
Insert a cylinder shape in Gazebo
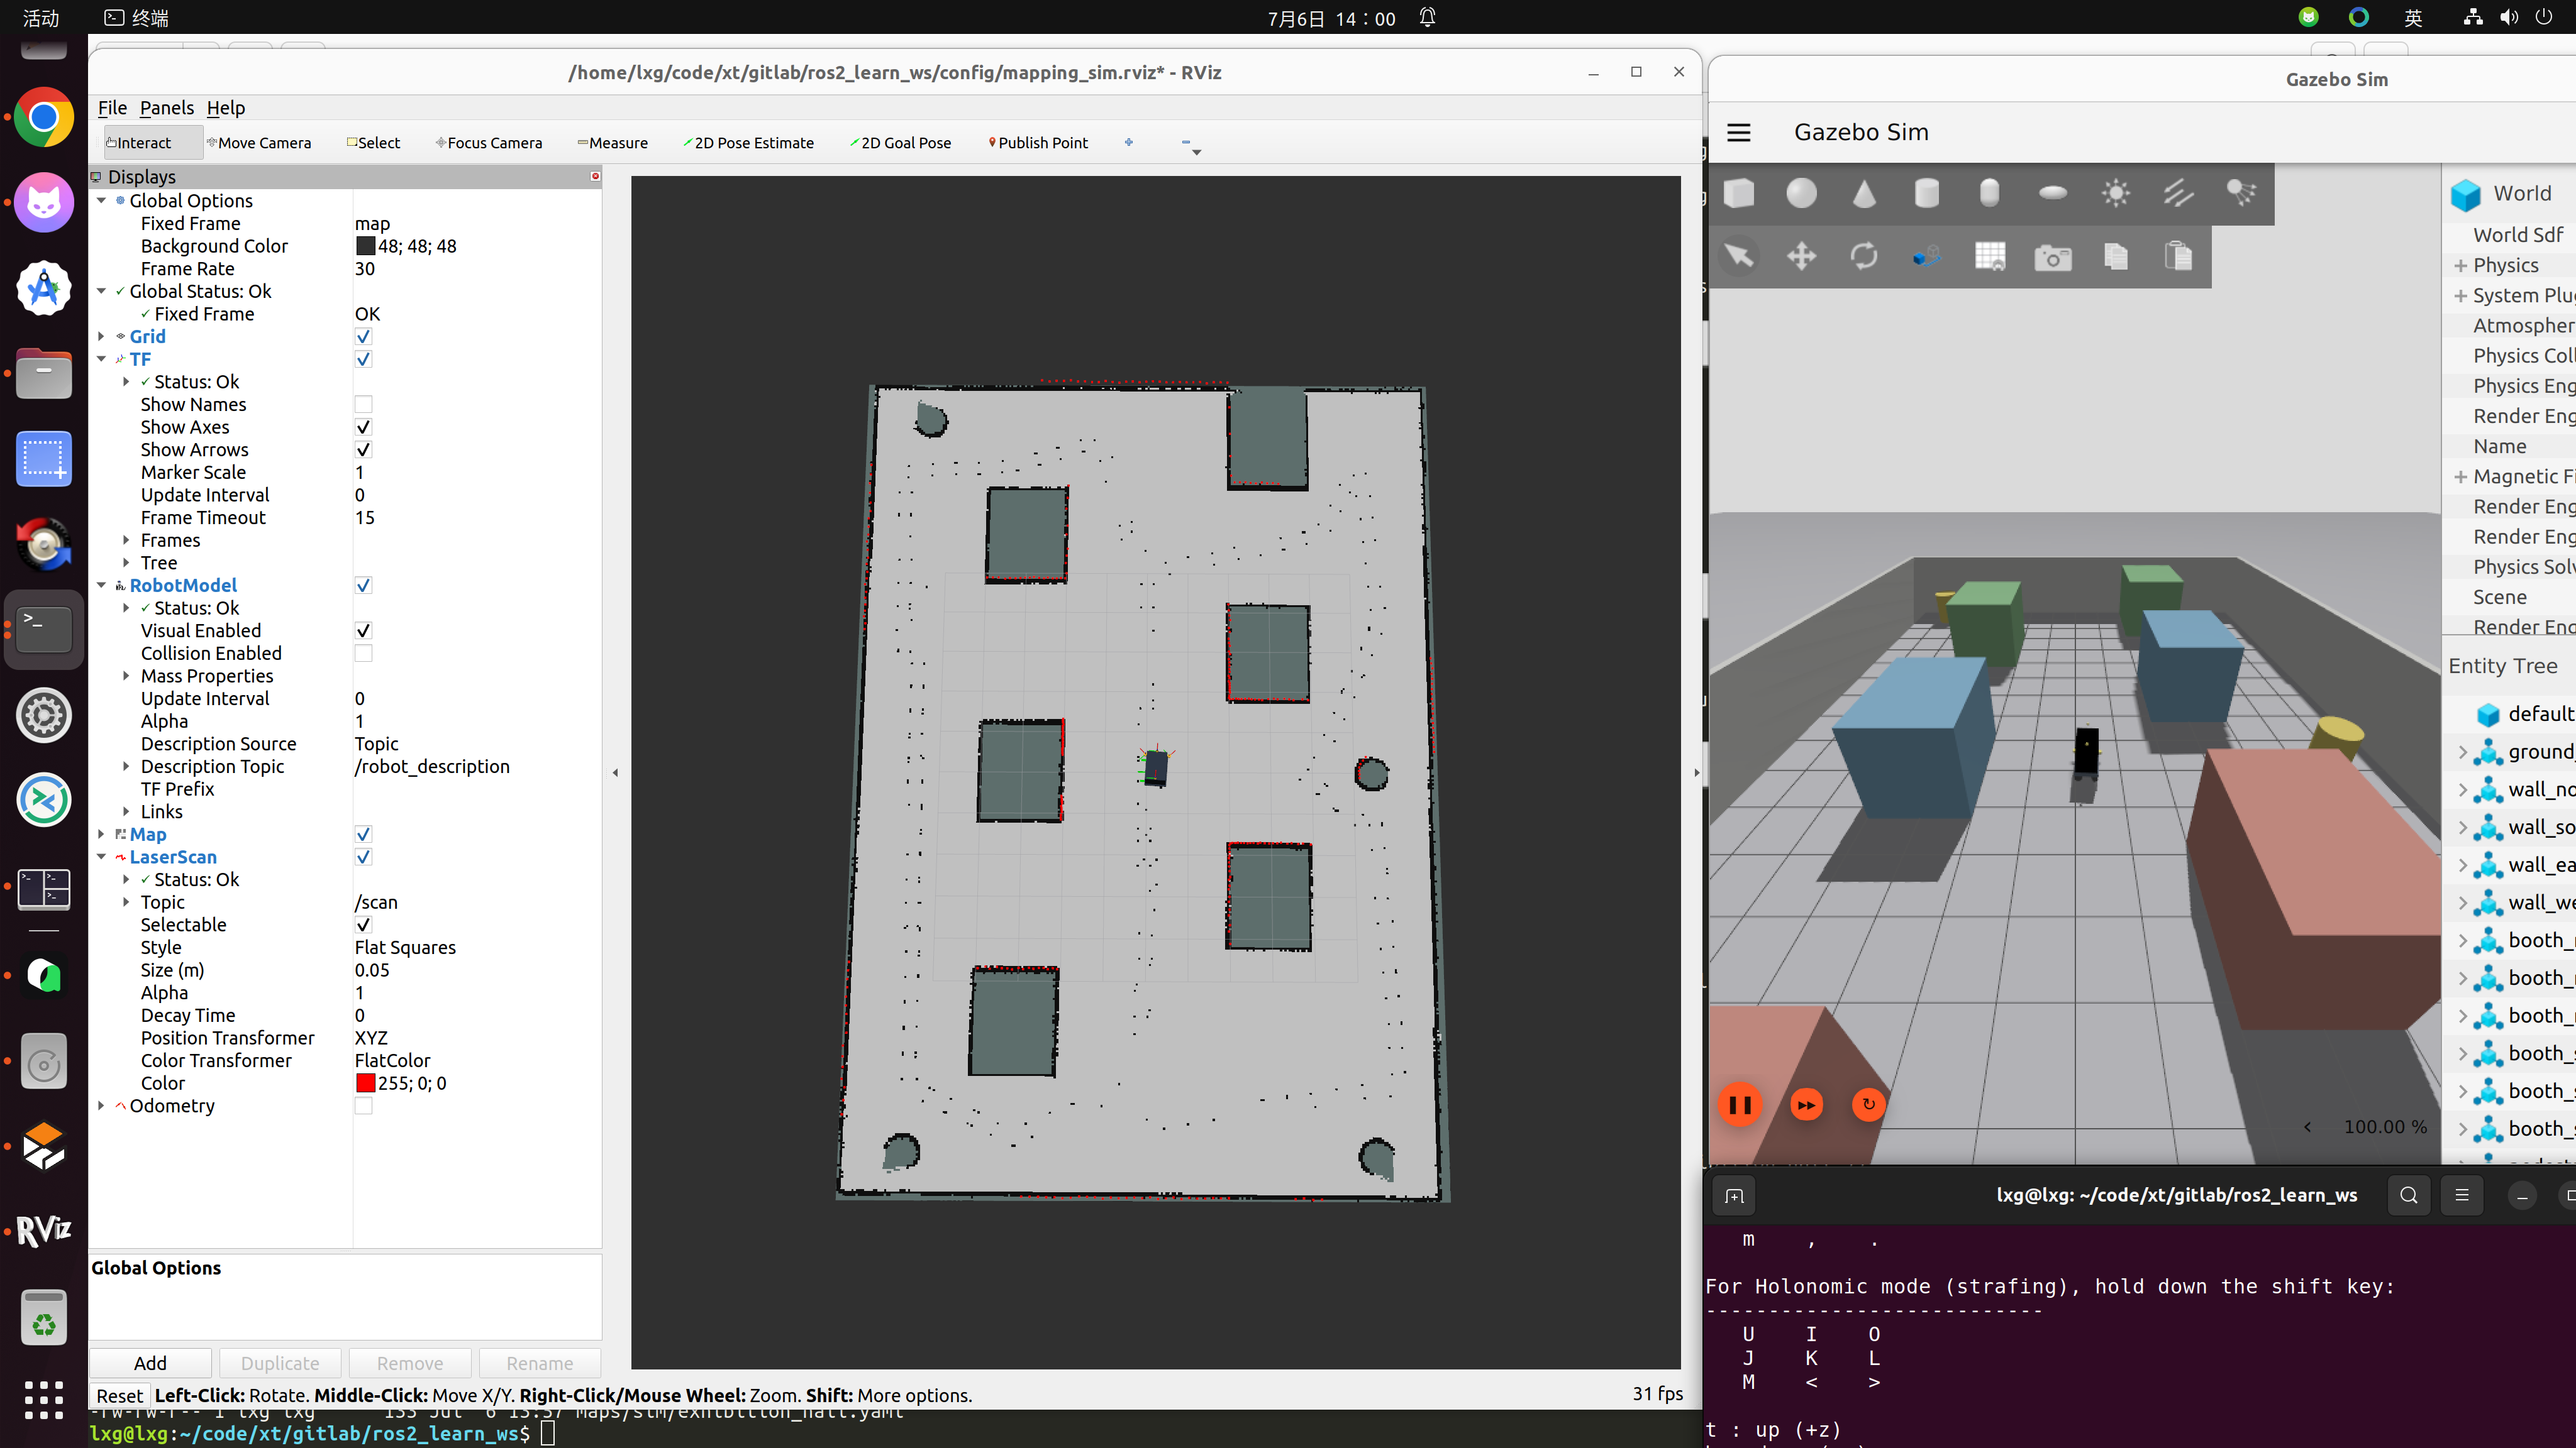click(x=1927, y=193)
